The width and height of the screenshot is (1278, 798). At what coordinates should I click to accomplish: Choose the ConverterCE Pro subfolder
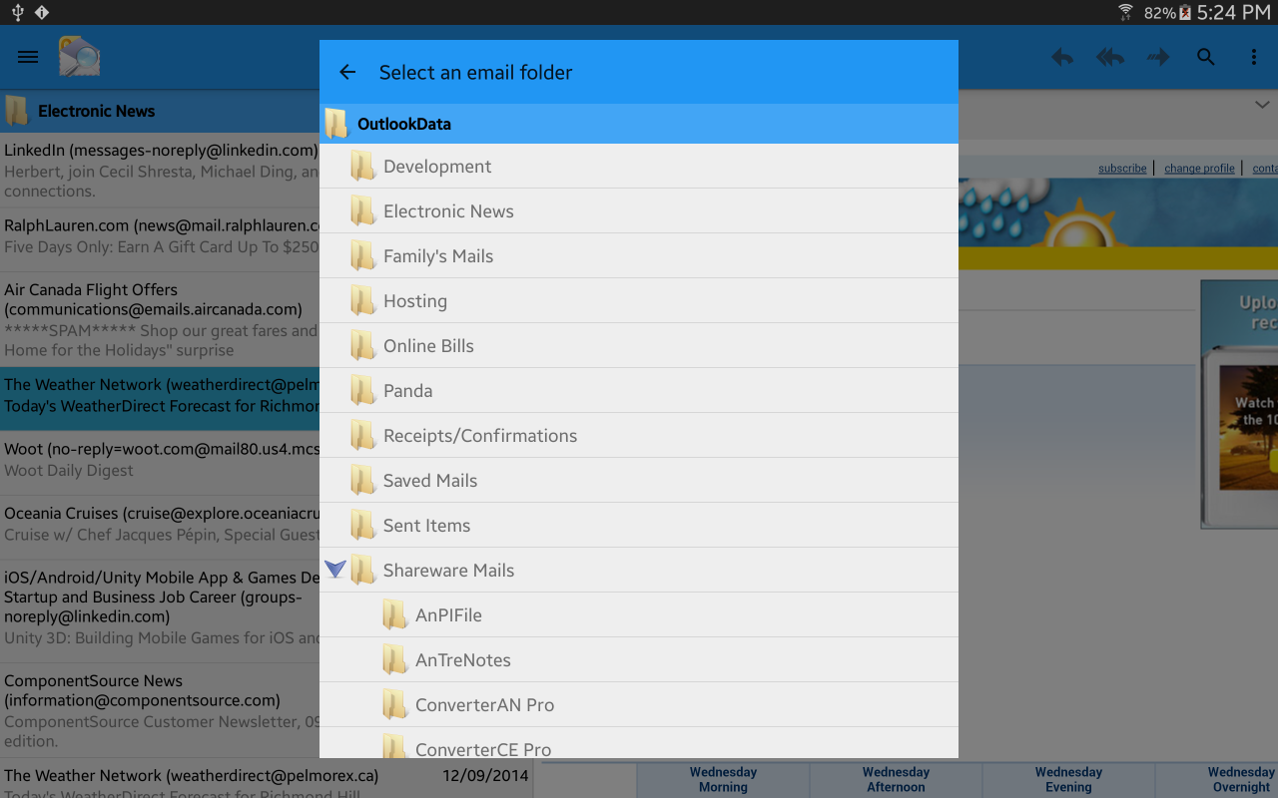pos(639,743)
